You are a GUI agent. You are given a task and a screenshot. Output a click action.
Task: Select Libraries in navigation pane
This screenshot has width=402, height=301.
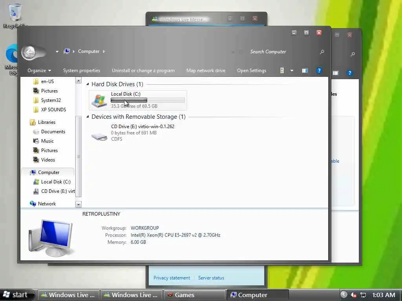point(46,122)
